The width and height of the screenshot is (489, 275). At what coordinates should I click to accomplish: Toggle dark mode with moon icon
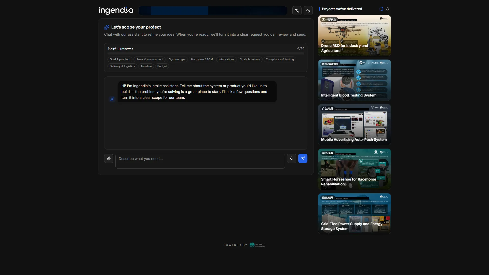[x=308, y=11]
